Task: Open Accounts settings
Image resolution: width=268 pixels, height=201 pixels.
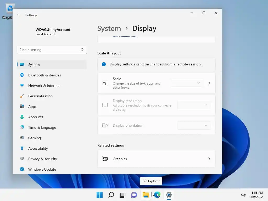Action: tap(52, 117)
